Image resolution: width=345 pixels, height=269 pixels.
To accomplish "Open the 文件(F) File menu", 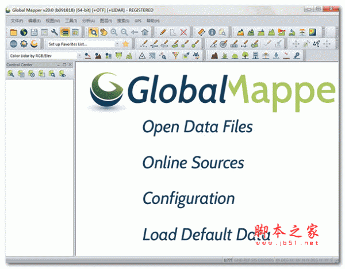I will (17, 21).
